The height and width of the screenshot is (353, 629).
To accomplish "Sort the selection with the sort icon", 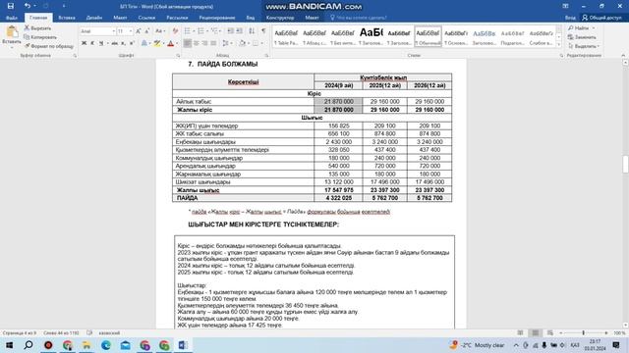I will tap(252, 31).
